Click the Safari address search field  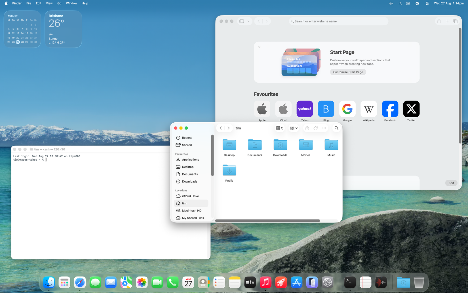(x=338, y=21)
